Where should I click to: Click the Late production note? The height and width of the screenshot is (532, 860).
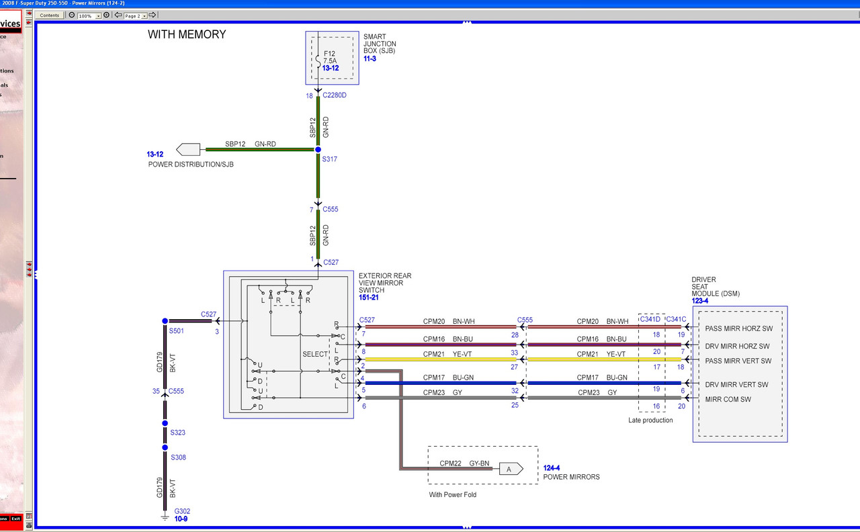650,420
